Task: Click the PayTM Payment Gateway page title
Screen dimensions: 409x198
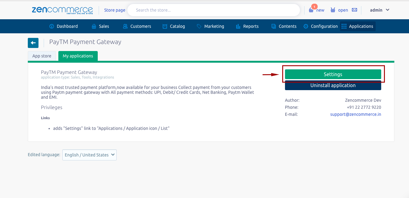Action: point(85,42)
